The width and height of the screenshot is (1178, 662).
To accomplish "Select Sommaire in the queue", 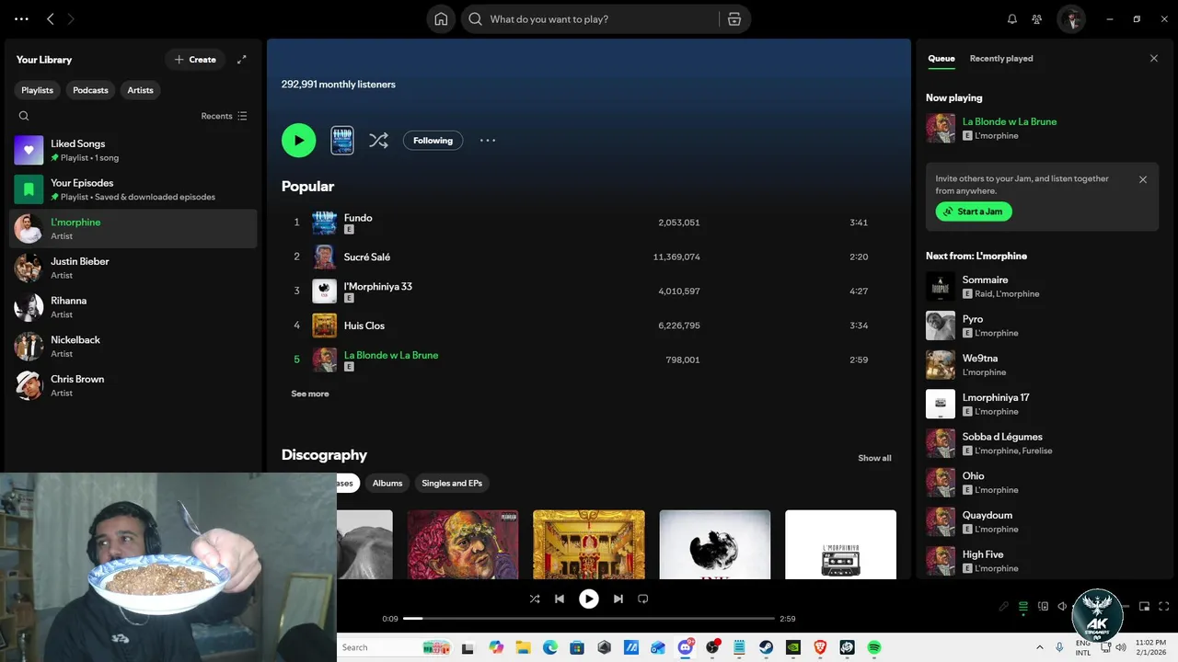I will 1042,286.
